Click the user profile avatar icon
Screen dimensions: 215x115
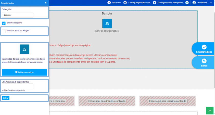point(194,3)
